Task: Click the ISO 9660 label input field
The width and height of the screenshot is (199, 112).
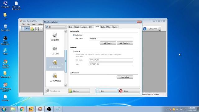Action: pyautogui.click(x=111, y=60)
